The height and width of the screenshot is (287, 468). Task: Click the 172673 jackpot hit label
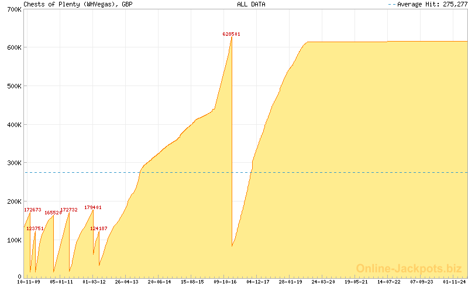click(x=33, y=210)
